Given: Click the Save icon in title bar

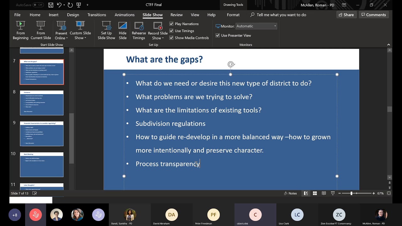Looking at the screenshot, I should (x=51, y=5).
